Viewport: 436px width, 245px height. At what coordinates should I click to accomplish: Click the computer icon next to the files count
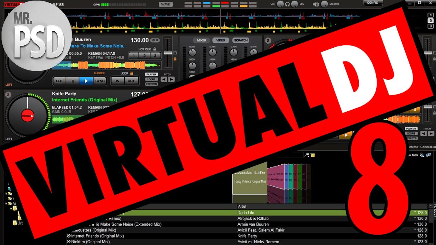point(427,155)
